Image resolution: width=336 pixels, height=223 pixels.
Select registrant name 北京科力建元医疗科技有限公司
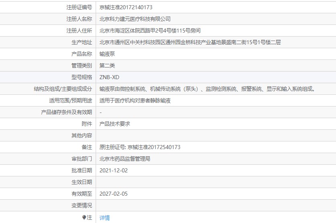pos(135,19)
